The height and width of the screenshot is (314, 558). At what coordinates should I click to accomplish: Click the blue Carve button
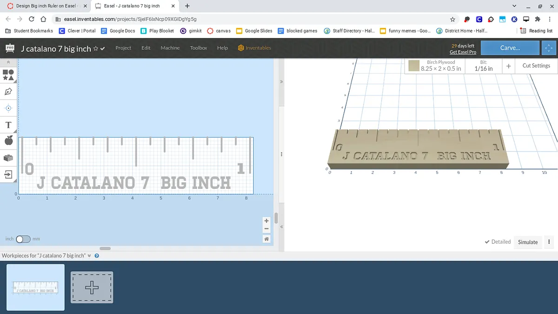510,48
